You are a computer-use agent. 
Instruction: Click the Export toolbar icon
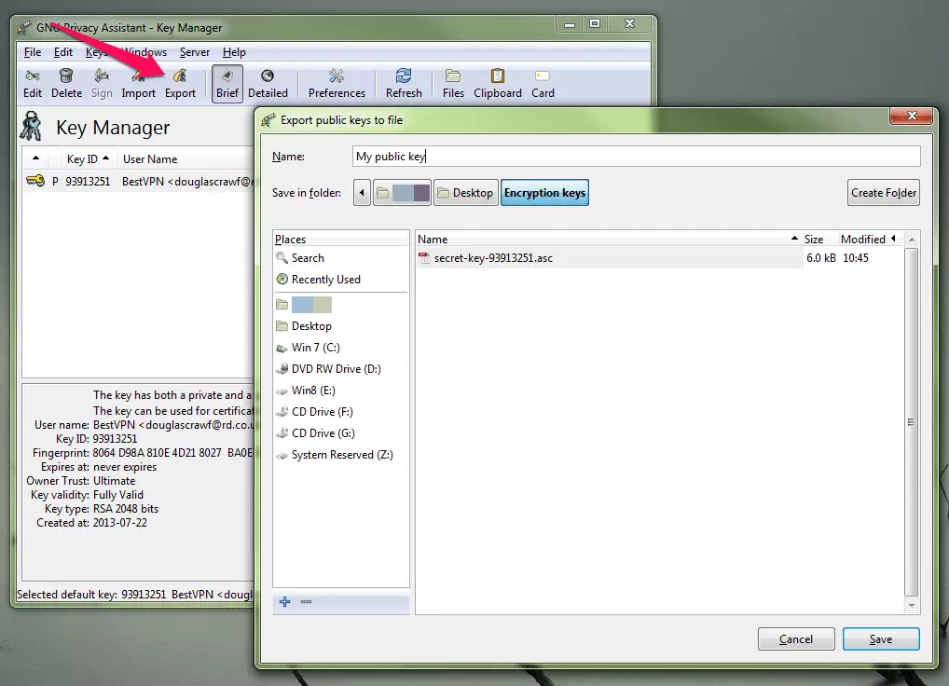click(x=180, y=83)
